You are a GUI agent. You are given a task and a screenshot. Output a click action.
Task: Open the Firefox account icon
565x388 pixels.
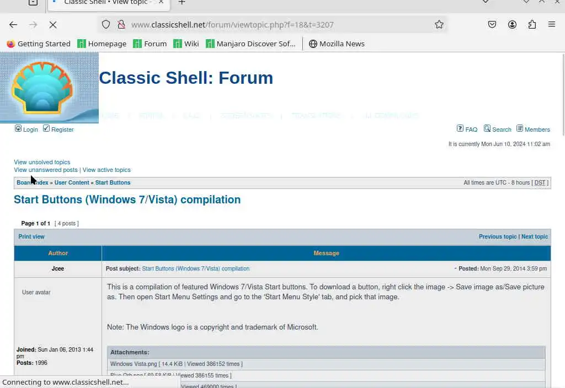click(512, 24)
